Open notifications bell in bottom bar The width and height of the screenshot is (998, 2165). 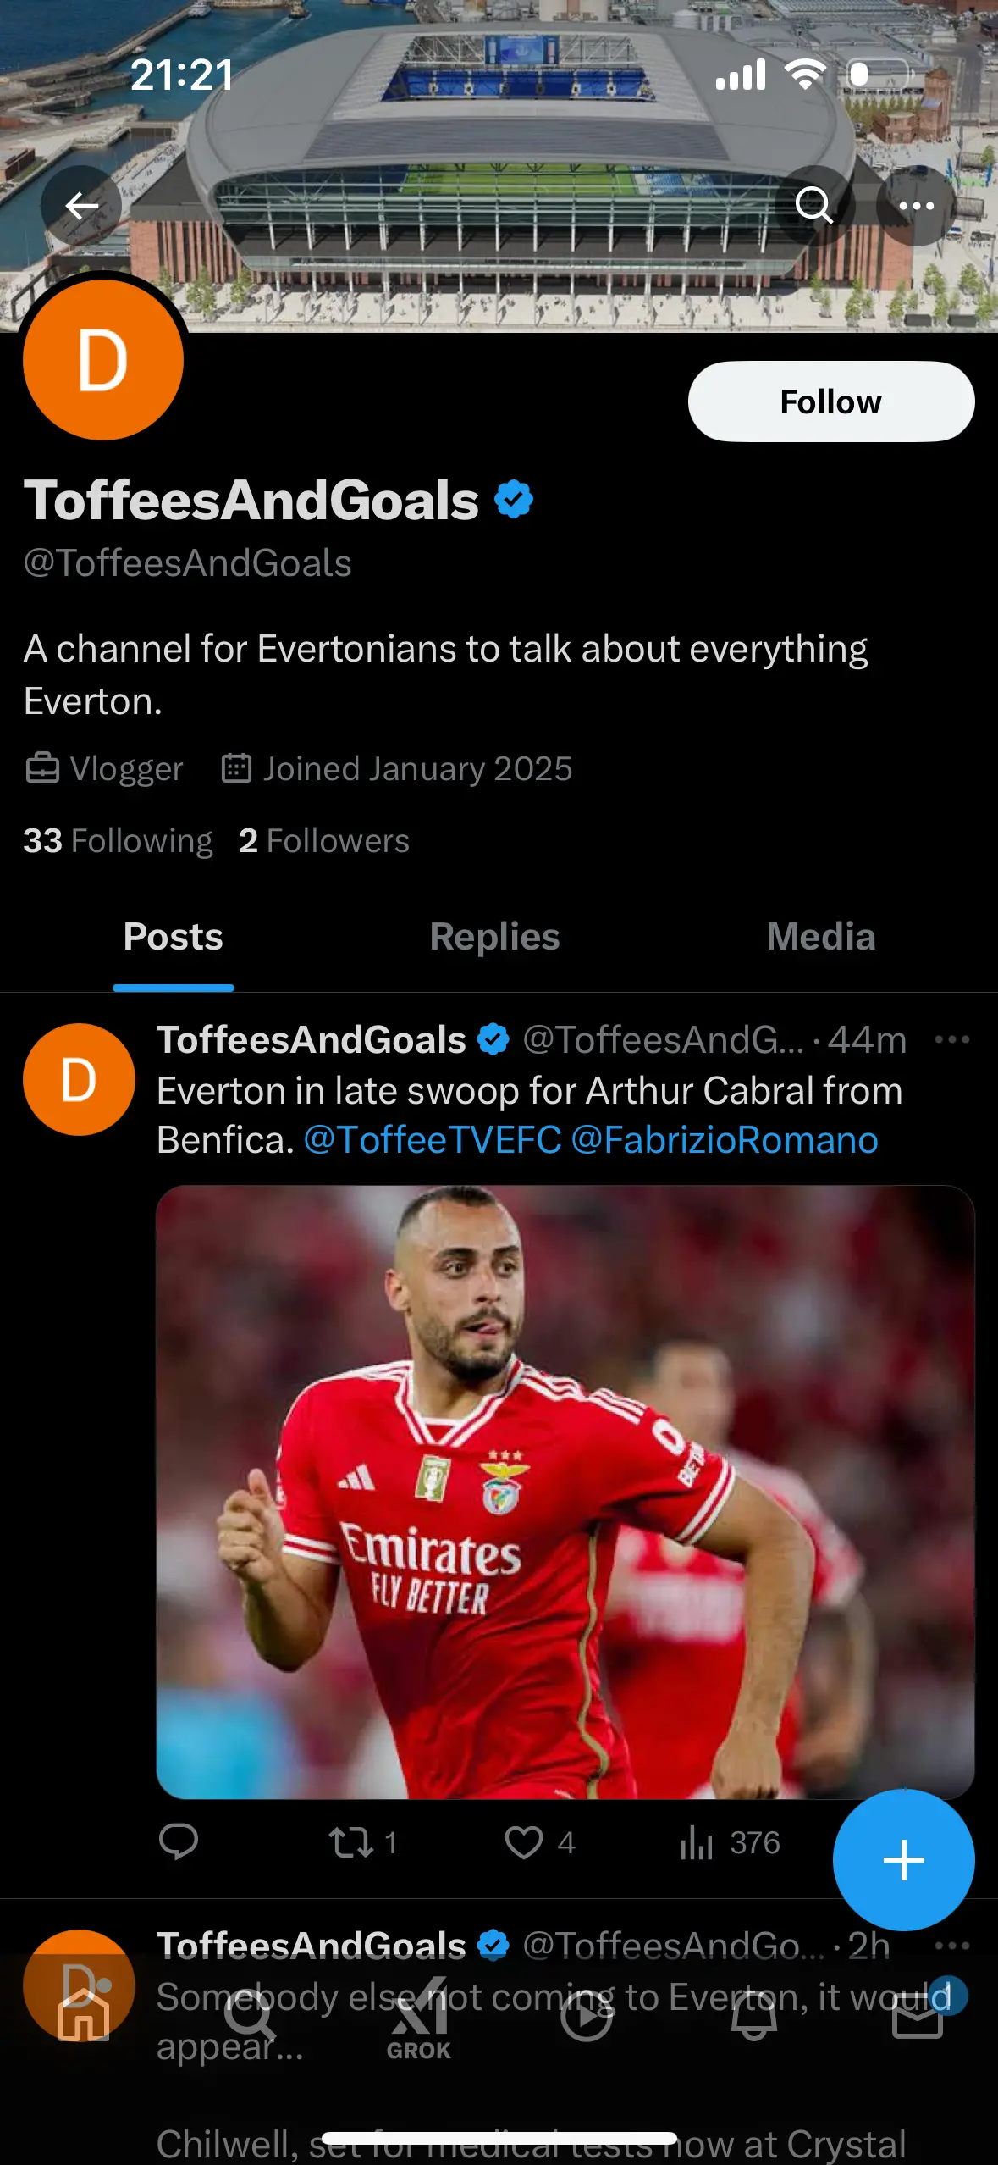click(x=753, y=2019)
